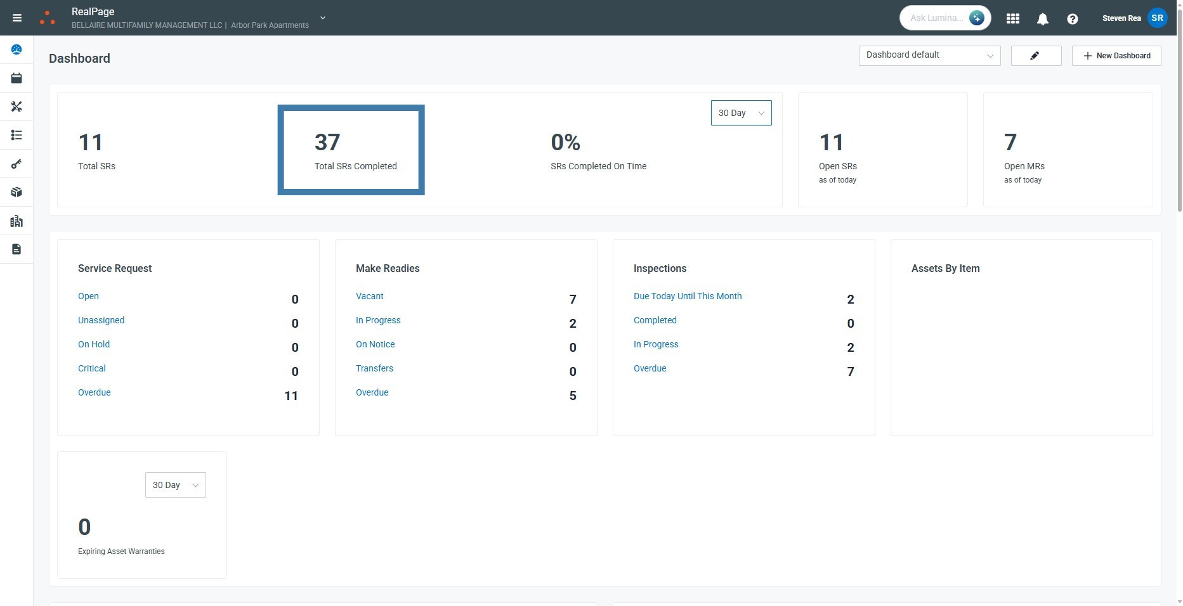Click the notifications bell icon
1183x606 pixels.
coord(1042,19)
